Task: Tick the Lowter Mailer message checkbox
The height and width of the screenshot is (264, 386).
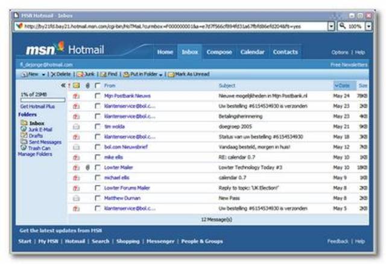Action: pyautogui.click(x=98, y=168)
